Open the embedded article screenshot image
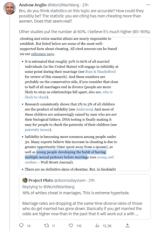Screen dimensions: 152x233 (x=85, y=104)
